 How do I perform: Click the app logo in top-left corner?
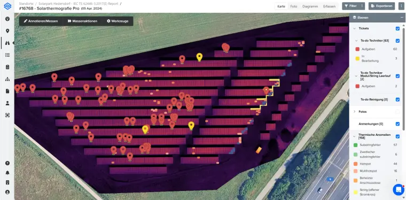pyautogui.click(x=7, y=6)
